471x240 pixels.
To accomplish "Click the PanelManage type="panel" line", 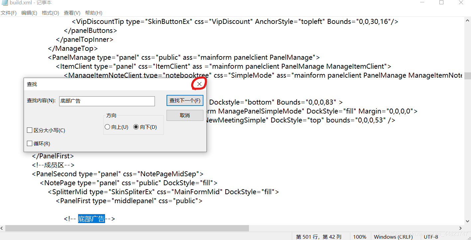I will (x=184, y=57).
